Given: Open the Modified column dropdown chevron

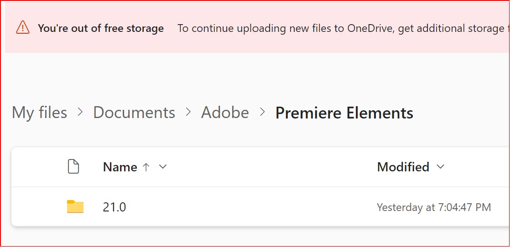Looking at the screenshot, I should click(440, 167).
